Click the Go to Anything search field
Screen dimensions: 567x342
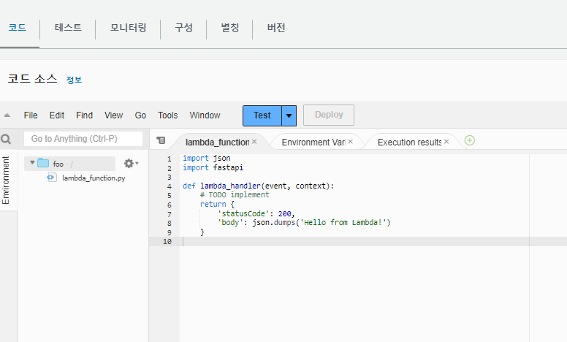pos(83,139)
